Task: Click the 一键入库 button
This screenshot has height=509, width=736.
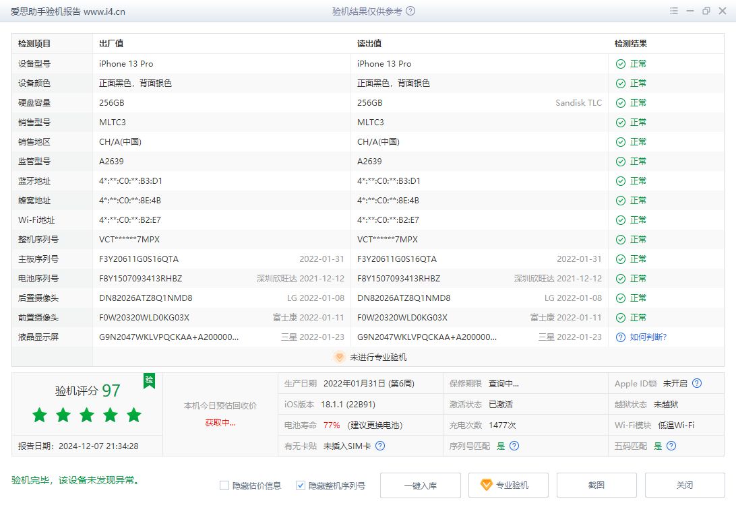Action: (421, 485)
